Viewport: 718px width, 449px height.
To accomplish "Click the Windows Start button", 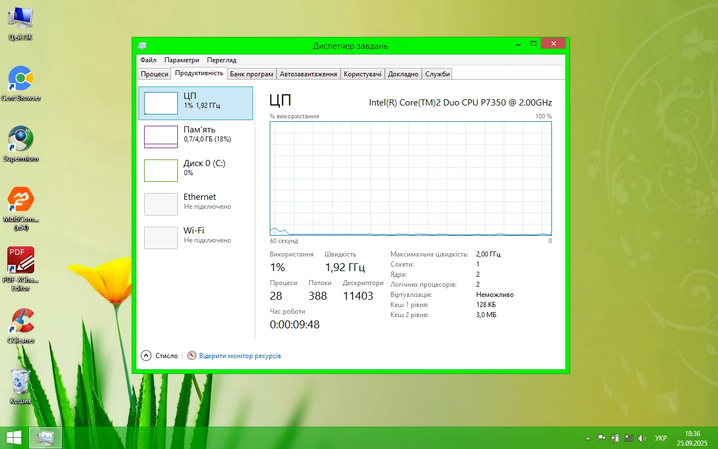I will point(13,438).
